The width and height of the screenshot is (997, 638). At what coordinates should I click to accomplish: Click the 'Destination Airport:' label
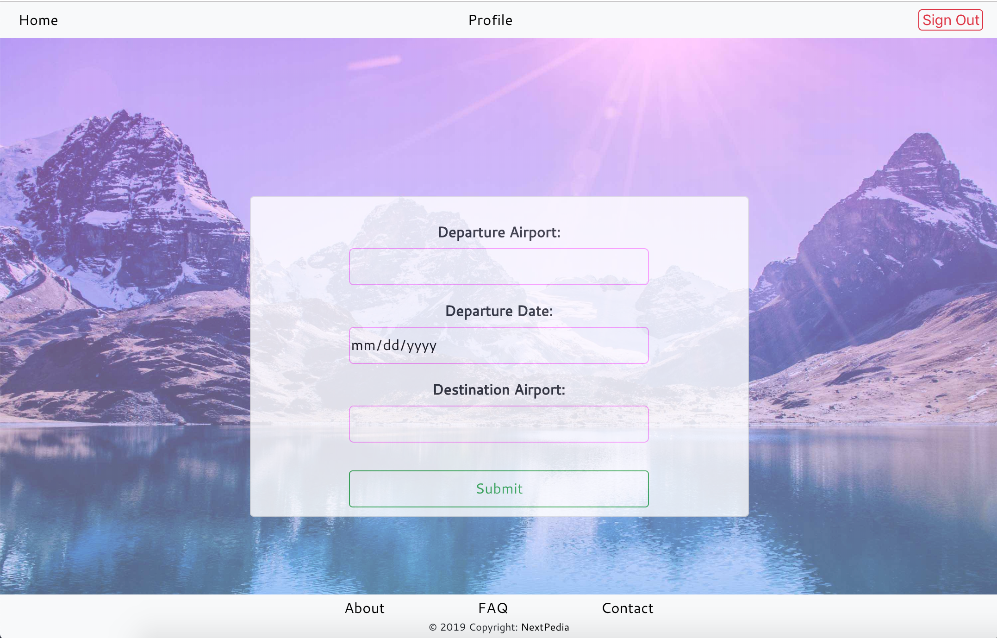pyautogui.click(x=498, y=390)
